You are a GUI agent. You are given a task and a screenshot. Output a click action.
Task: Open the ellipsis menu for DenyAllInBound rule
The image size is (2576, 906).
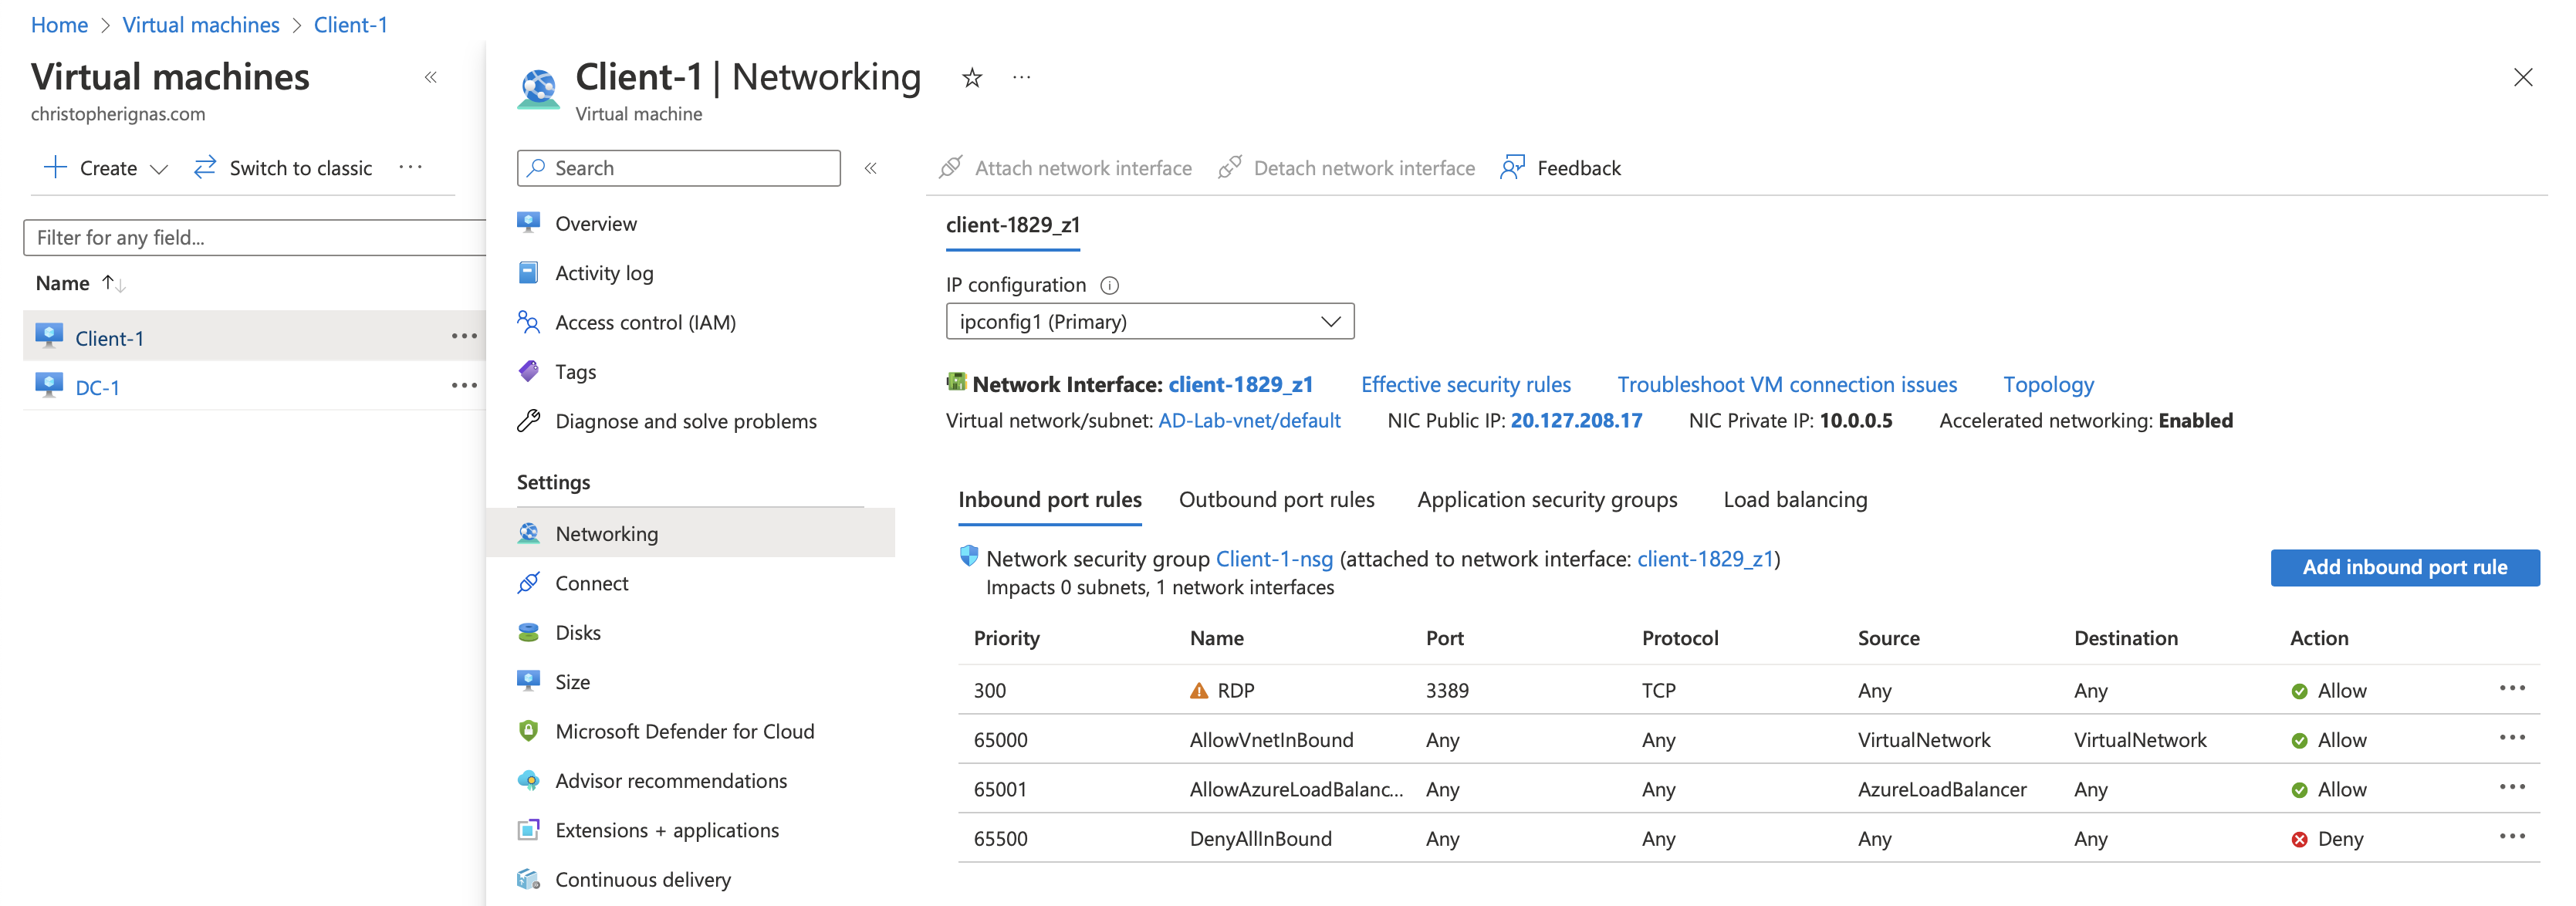(x=2512, y=836)
